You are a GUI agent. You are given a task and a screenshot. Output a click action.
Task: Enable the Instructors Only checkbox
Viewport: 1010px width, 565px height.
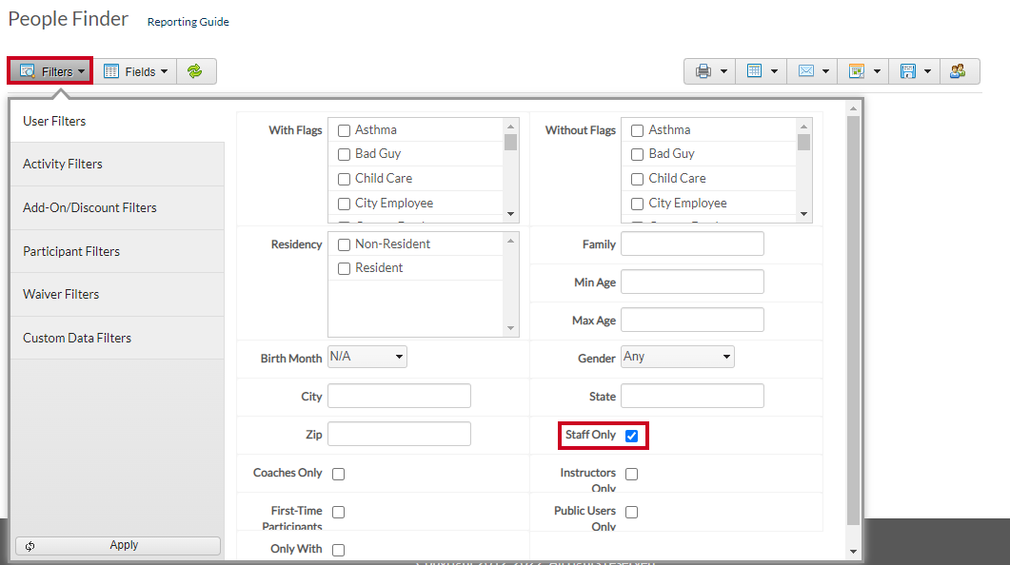pyautogui.click(x=632, y=474)
